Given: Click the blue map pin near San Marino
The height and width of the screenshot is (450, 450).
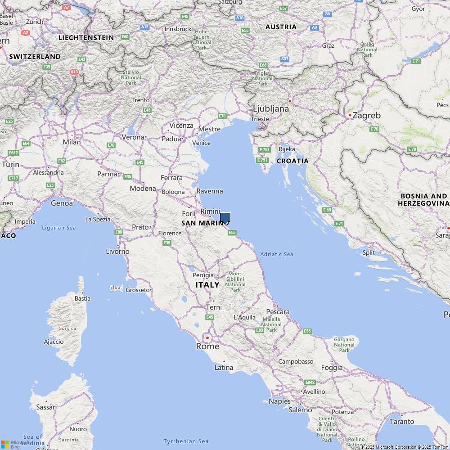Looking at the screenshot, I should click(225, 219).
